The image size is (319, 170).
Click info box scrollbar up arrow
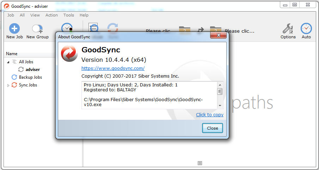point(220,85)
